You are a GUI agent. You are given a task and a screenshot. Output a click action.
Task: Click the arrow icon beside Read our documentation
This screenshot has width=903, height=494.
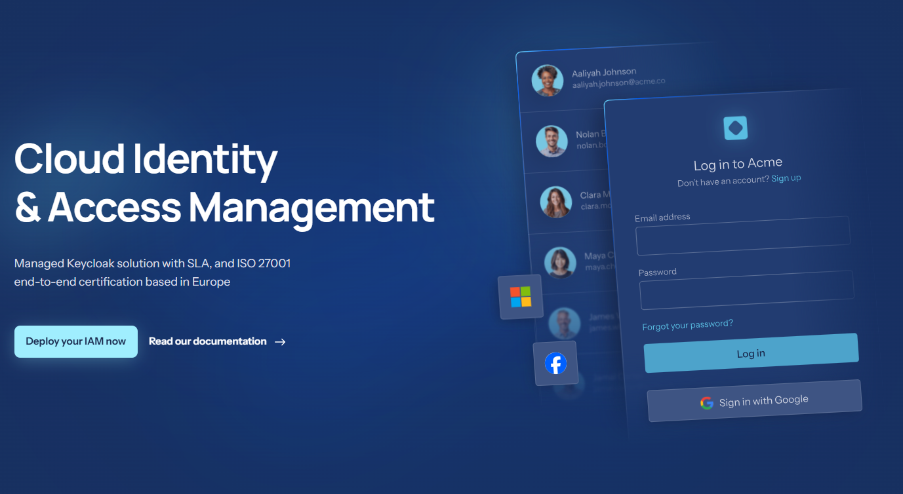[x=280, y=341]
